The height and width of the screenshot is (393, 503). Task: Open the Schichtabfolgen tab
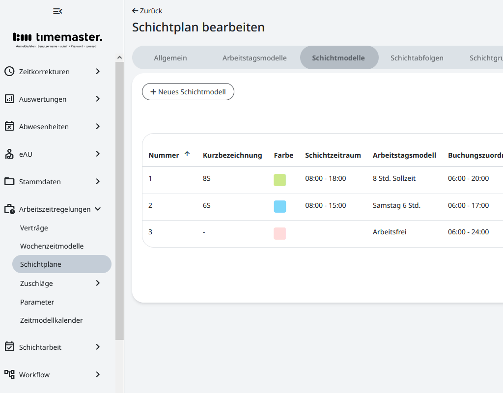point(417,58)
